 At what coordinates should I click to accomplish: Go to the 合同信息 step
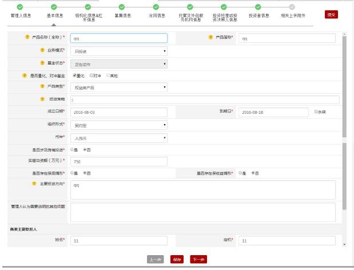(157, 15)
